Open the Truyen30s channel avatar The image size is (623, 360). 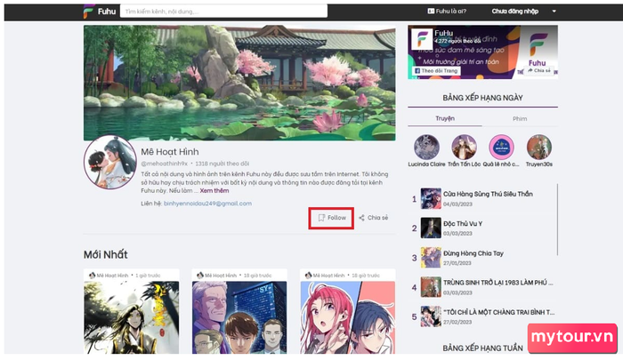[x=538, y=147]
